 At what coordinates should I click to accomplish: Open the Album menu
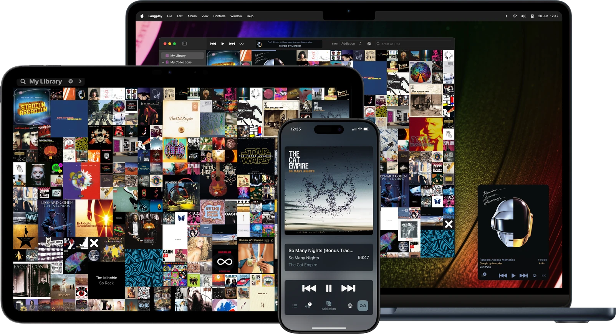click(x=192, y=16)
